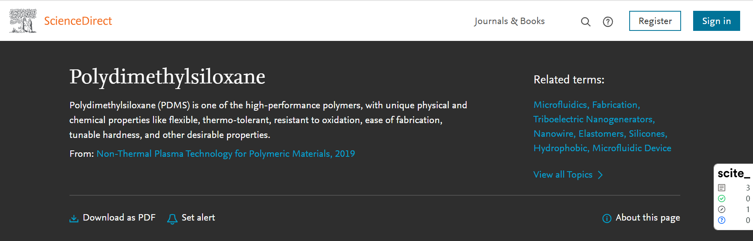Image resolution: width=753 pixels, height=241 pixels.
Task: Click scite citing publications document icon
Action: 722,188
